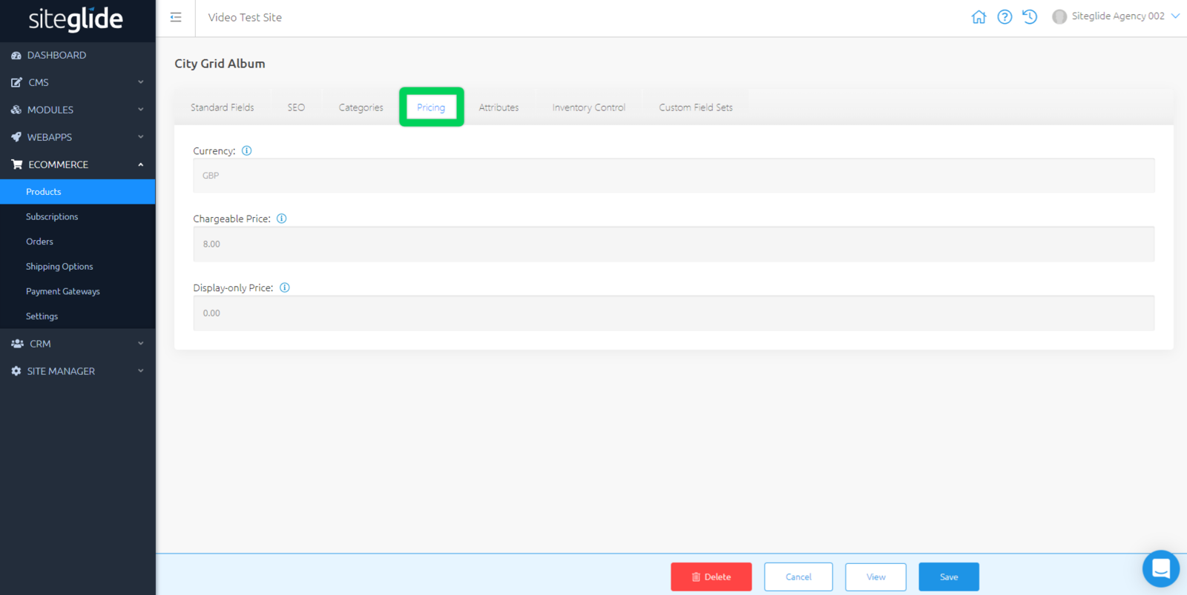Click the red Delete button
The width and height of the screenshot is (1187, 595).
pos(711,576)
